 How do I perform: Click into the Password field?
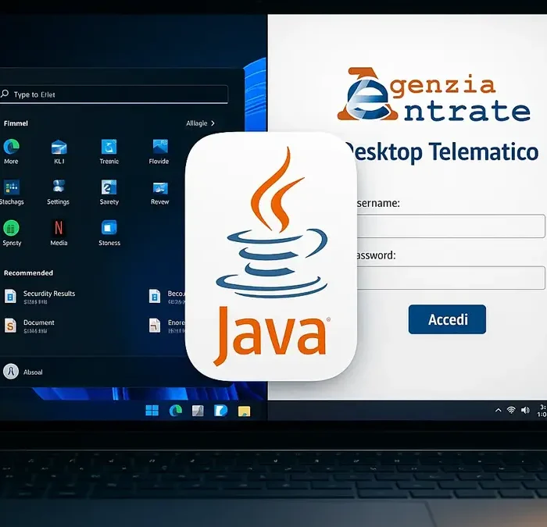point(449,278)
